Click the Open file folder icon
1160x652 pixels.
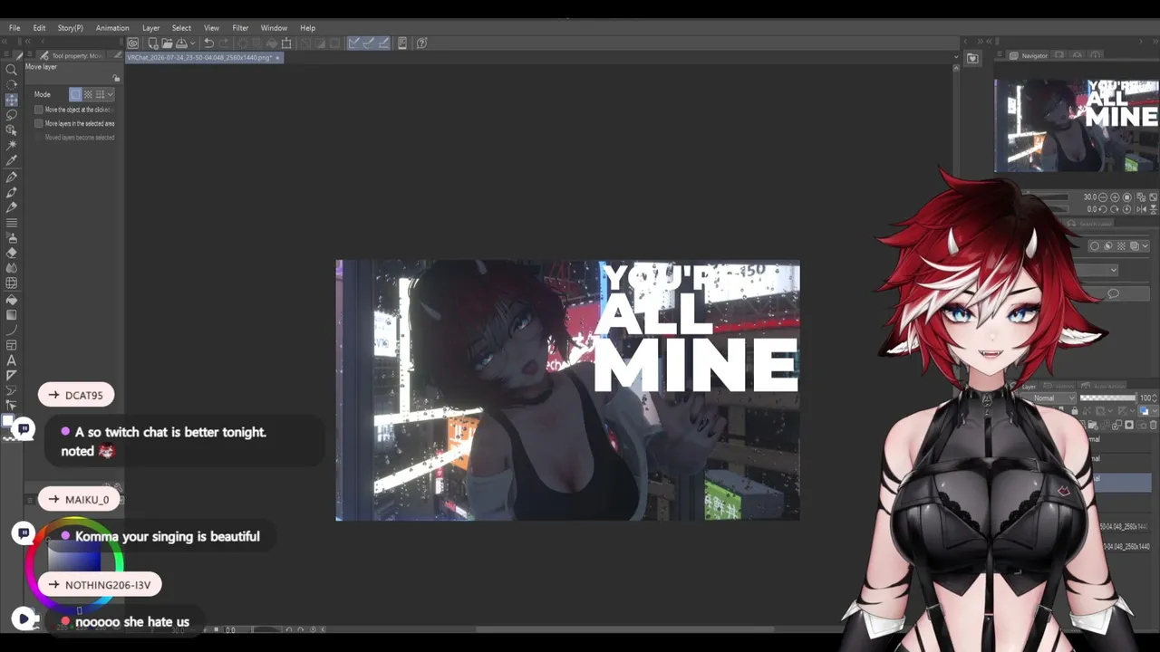[x=168, y=43]
